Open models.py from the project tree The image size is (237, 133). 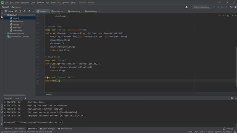tap(17, 27)
